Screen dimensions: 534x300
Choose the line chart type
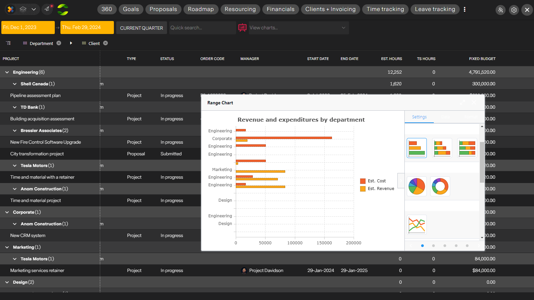pos(417,225)
